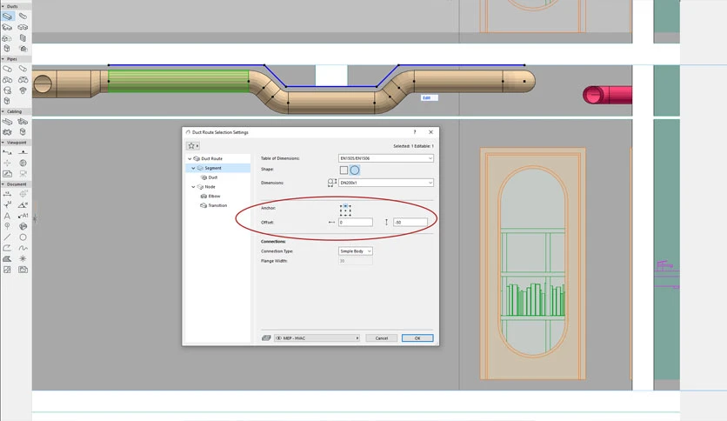
Task: Select the highlighted Duct routing tool
Action: tap(8, 17)
